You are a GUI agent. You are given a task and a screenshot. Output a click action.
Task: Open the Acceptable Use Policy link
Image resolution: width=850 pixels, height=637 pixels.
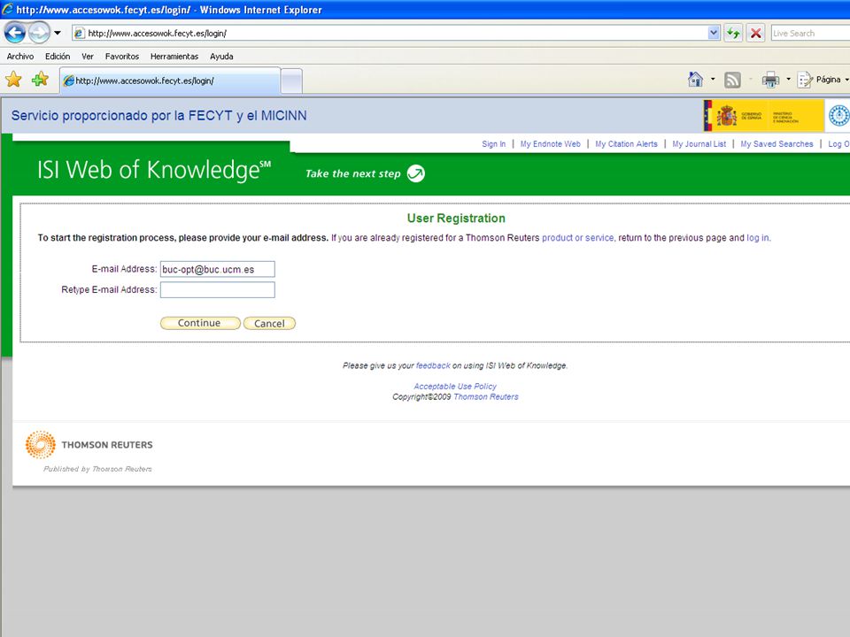(x=455, y=387)
